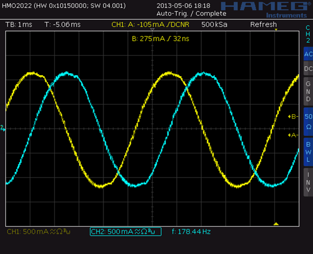Click the 500 kSa sample rate readout
This screenshot has width=313, height=254.
coord(214,25)
